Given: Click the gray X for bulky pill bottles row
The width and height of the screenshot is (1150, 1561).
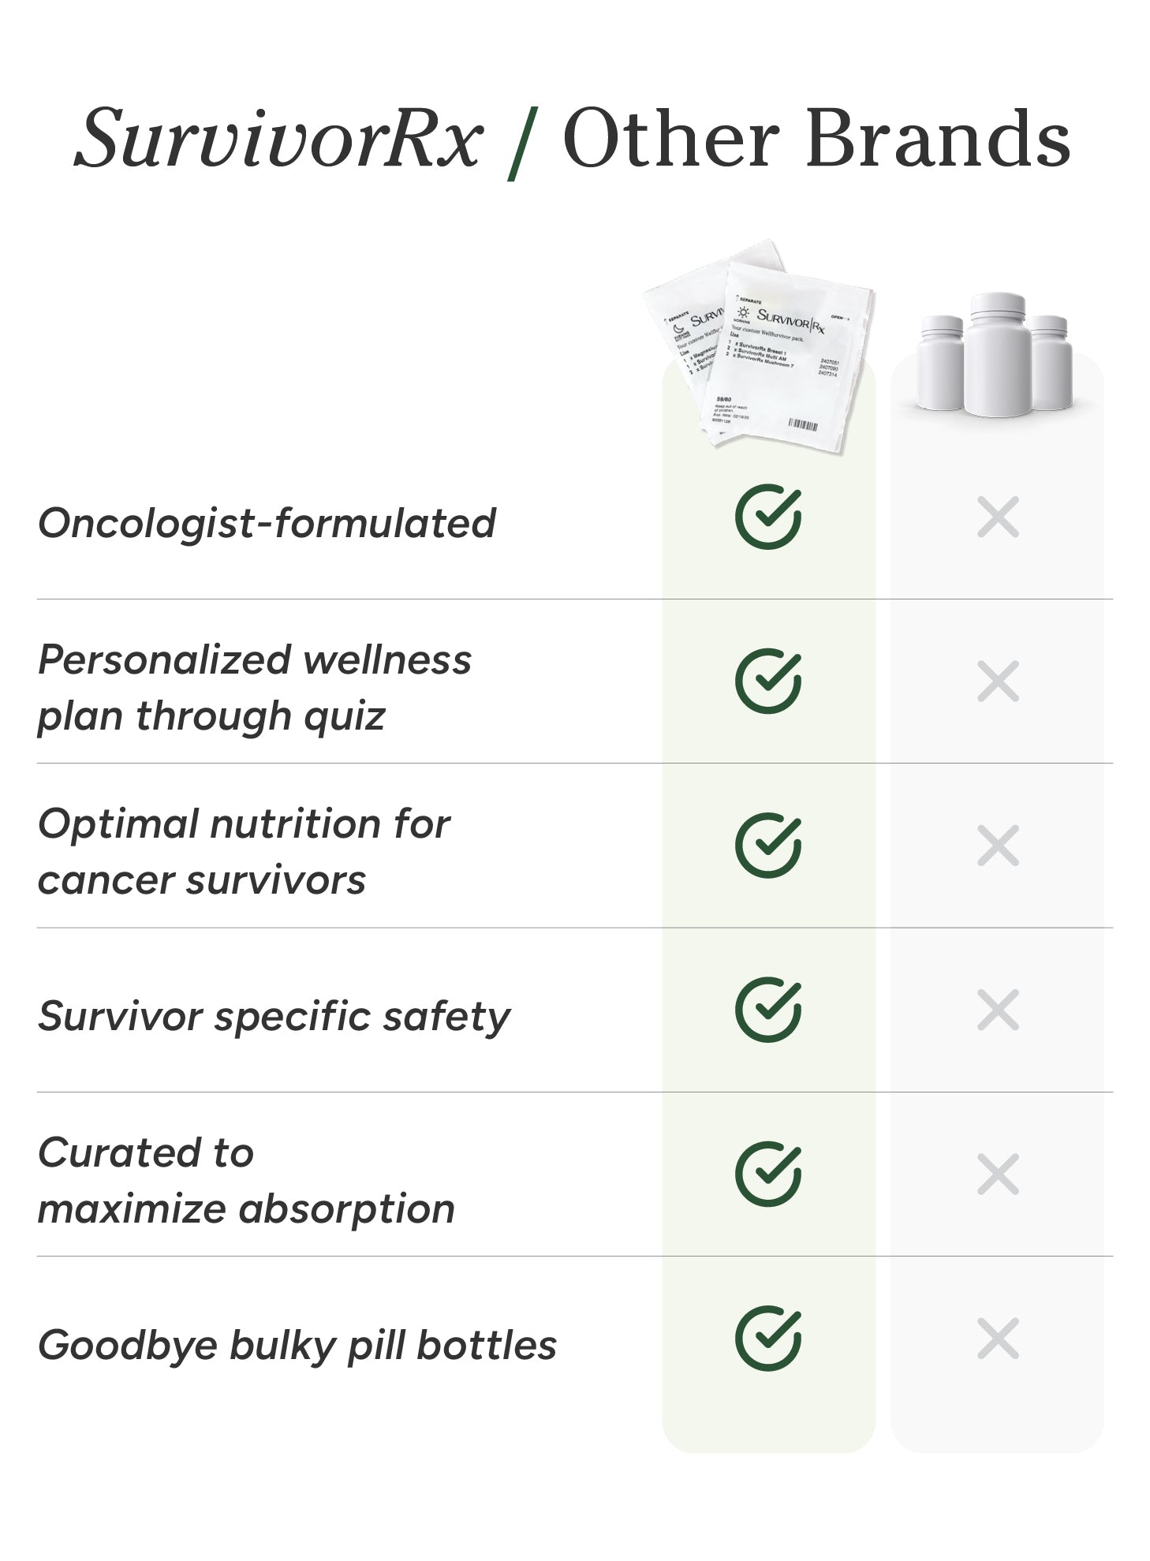Looking at the screenshot, I should (x=998, y=1339).
